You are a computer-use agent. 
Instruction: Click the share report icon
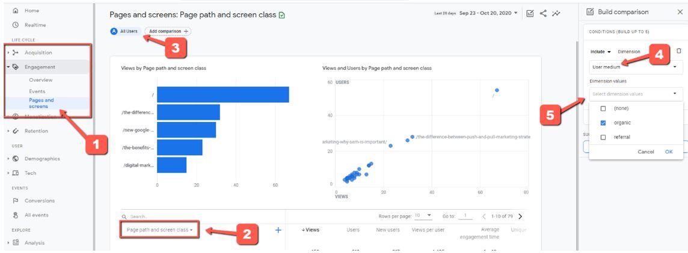point(543,13)
